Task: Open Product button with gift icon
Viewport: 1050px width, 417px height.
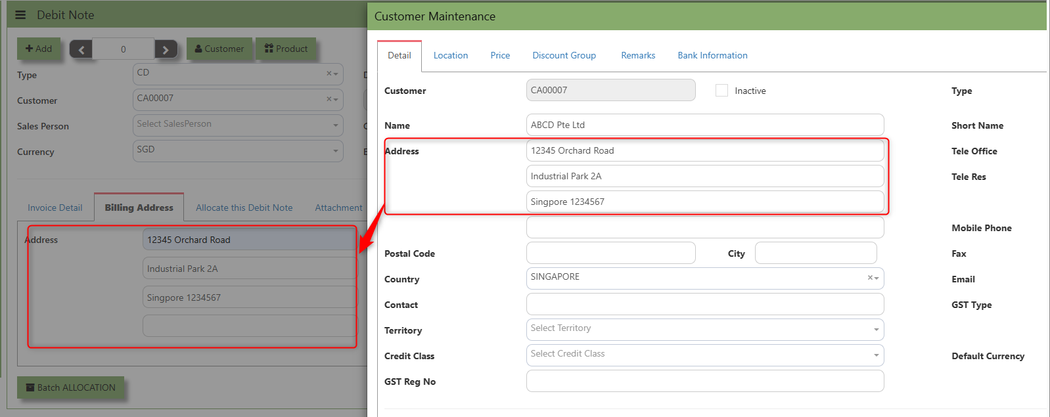Action: pyautogui.click(x=286, y=49)
